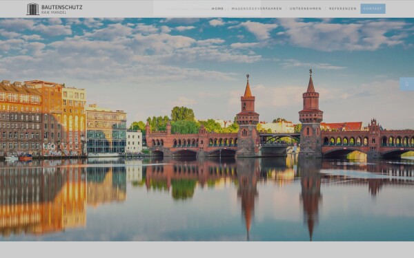Open the Referenzen navigation item
This screenshot has width=414, height=258.
pos(342,9)
